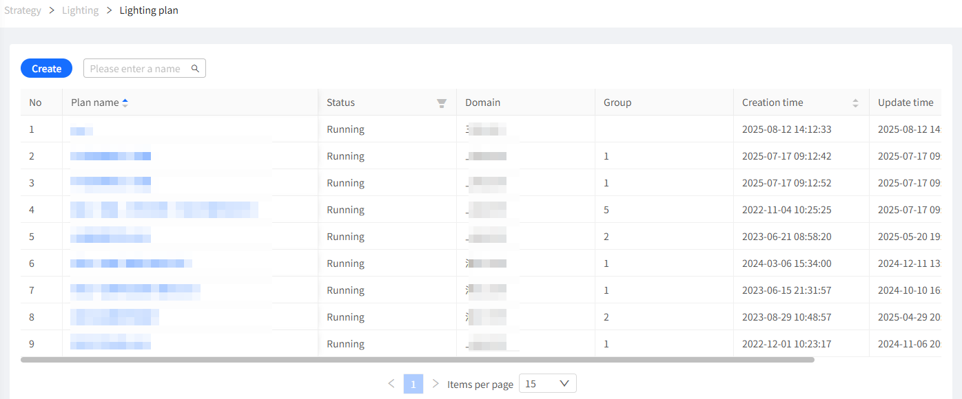The image size is (962, 399).
Task: Go to Strategy breadcrumb
Action: [x=23, y=10]
